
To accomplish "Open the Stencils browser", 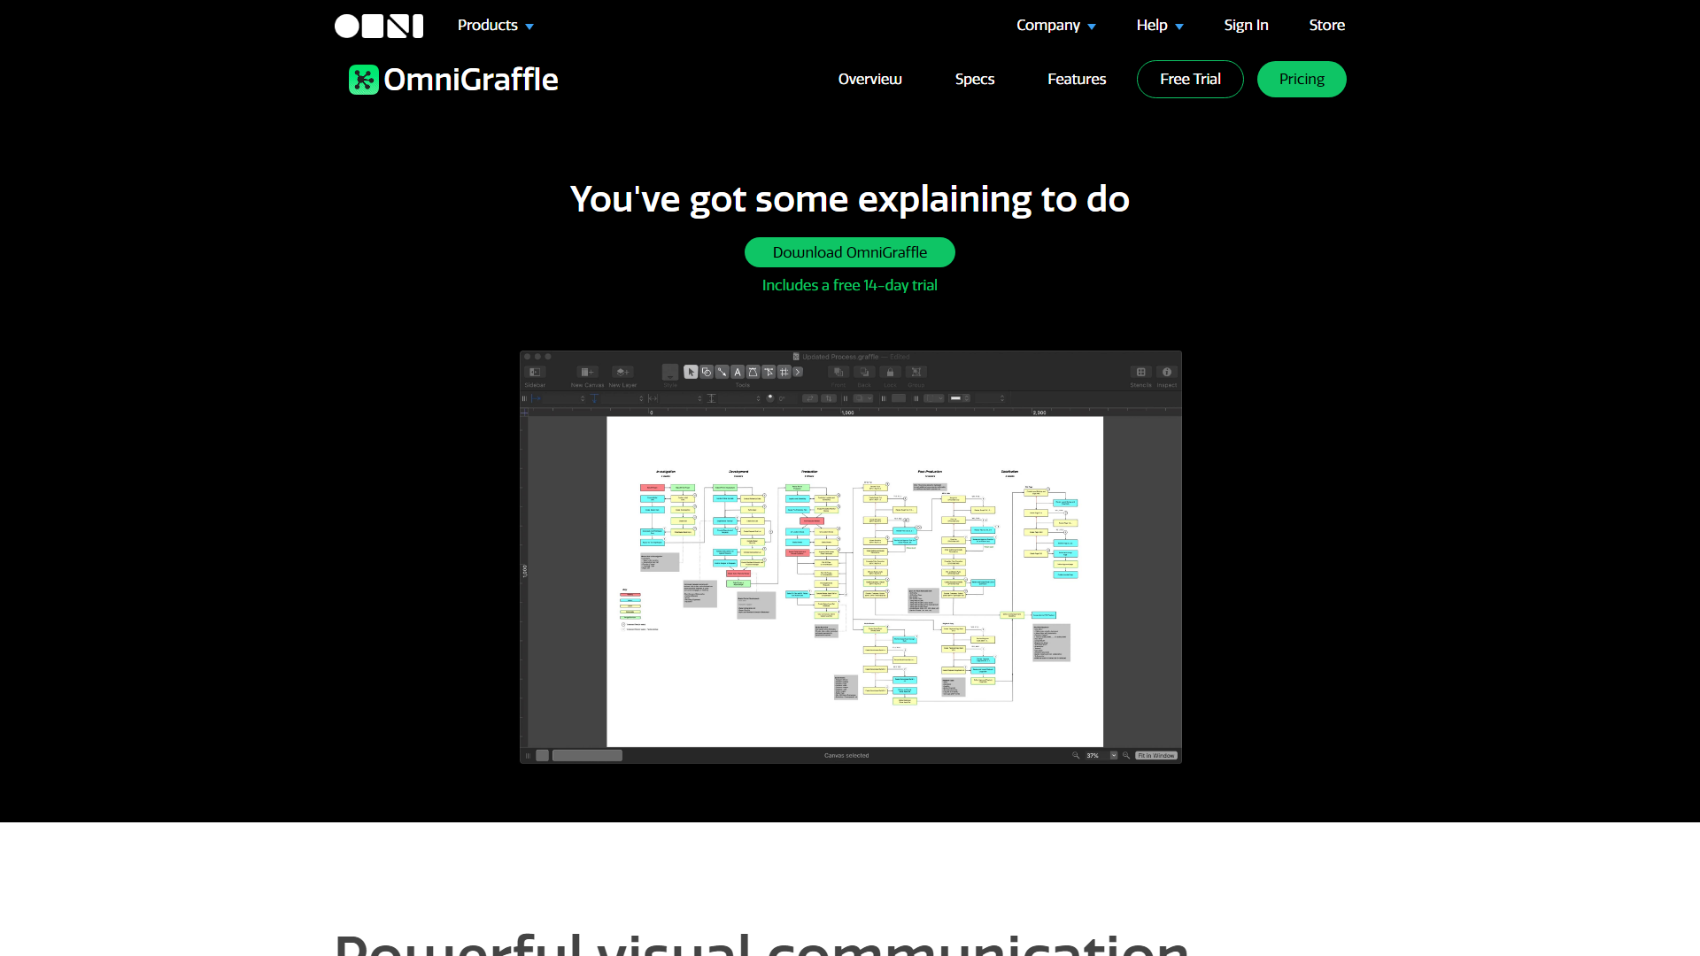I will (x=1141, y=372).
